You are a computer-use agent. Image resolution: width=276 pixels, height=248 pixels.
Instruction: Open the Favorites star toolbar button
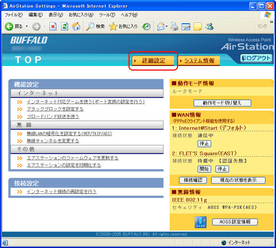[123, 27]
